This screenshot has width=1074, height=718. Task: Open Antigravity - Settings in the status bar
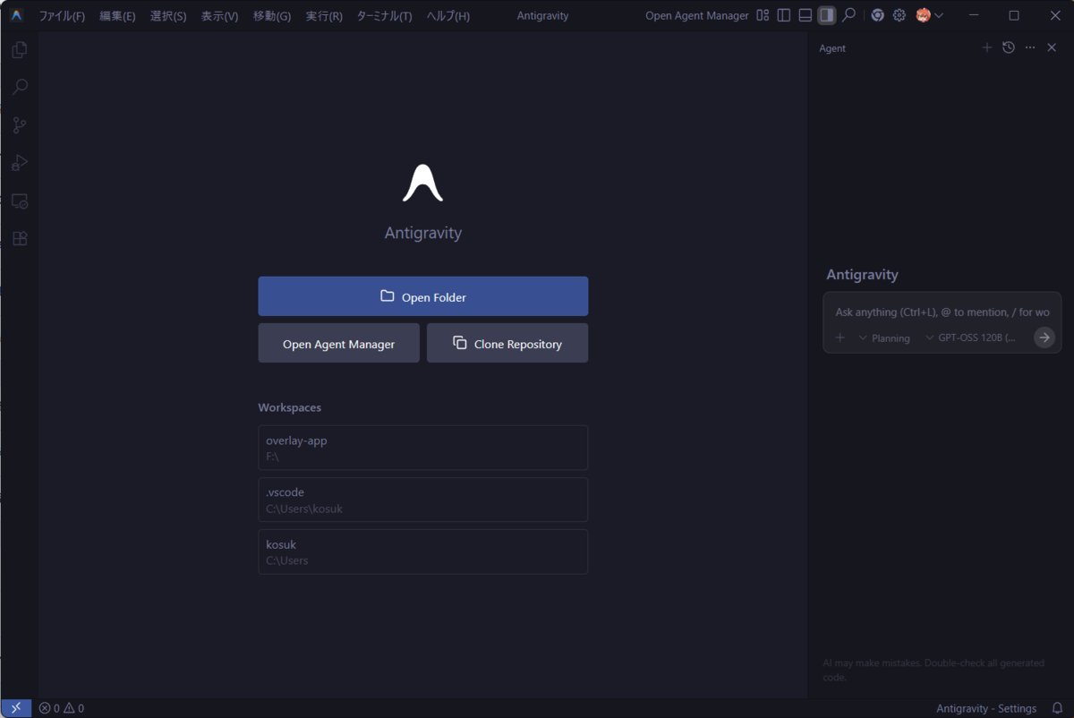(986, 708)
